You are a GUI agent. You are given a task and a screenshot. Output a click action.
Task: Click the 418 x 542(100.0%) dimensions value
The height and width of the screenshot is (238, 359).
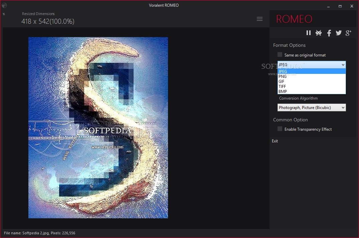coord(48,21)
